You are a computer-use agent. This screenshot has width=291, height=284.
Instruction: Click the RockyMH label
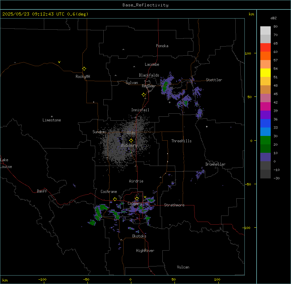(83, 77)
